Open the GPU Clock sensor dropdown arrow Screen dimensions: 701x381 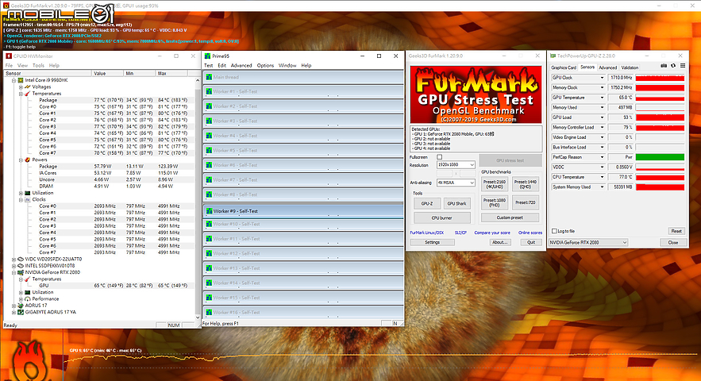click(602, 78)
